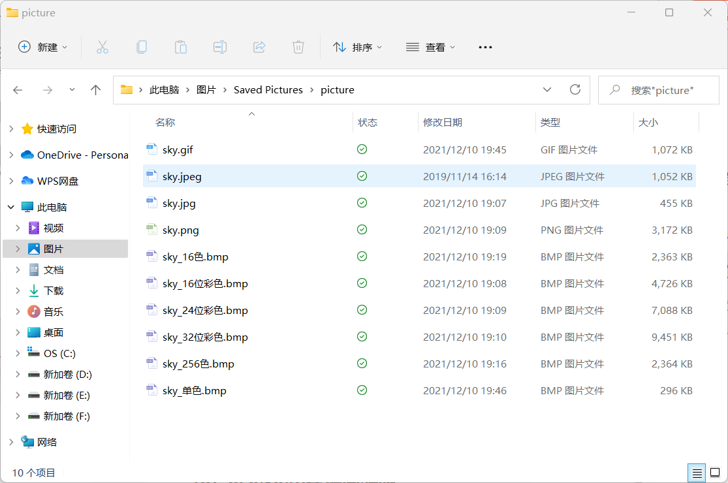Open recent locations dropdown chevron

(72, 89)
